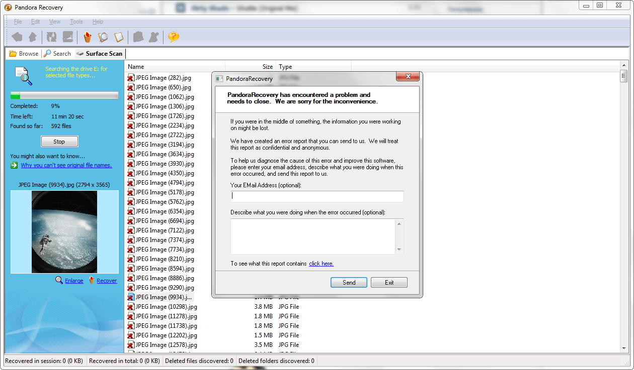Switch to the Search tab
This screenshot has height=370, width=634.
click(57, 54)
